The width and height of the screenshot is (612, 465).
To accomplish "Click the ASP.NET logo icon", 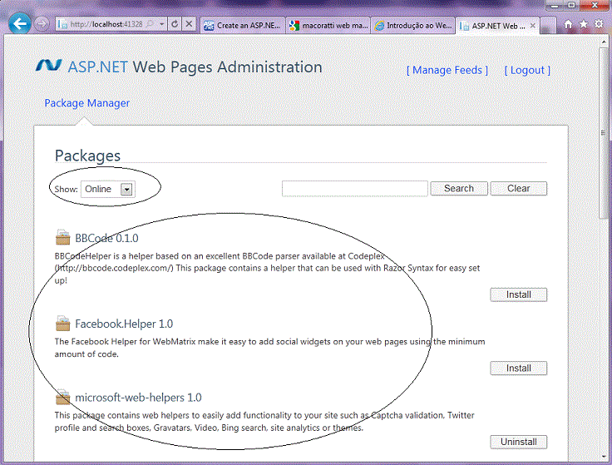I will click(49, 66).
